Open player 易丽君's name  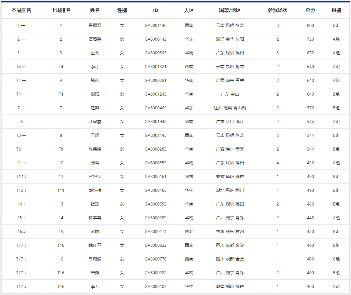(x=95, y=26)
